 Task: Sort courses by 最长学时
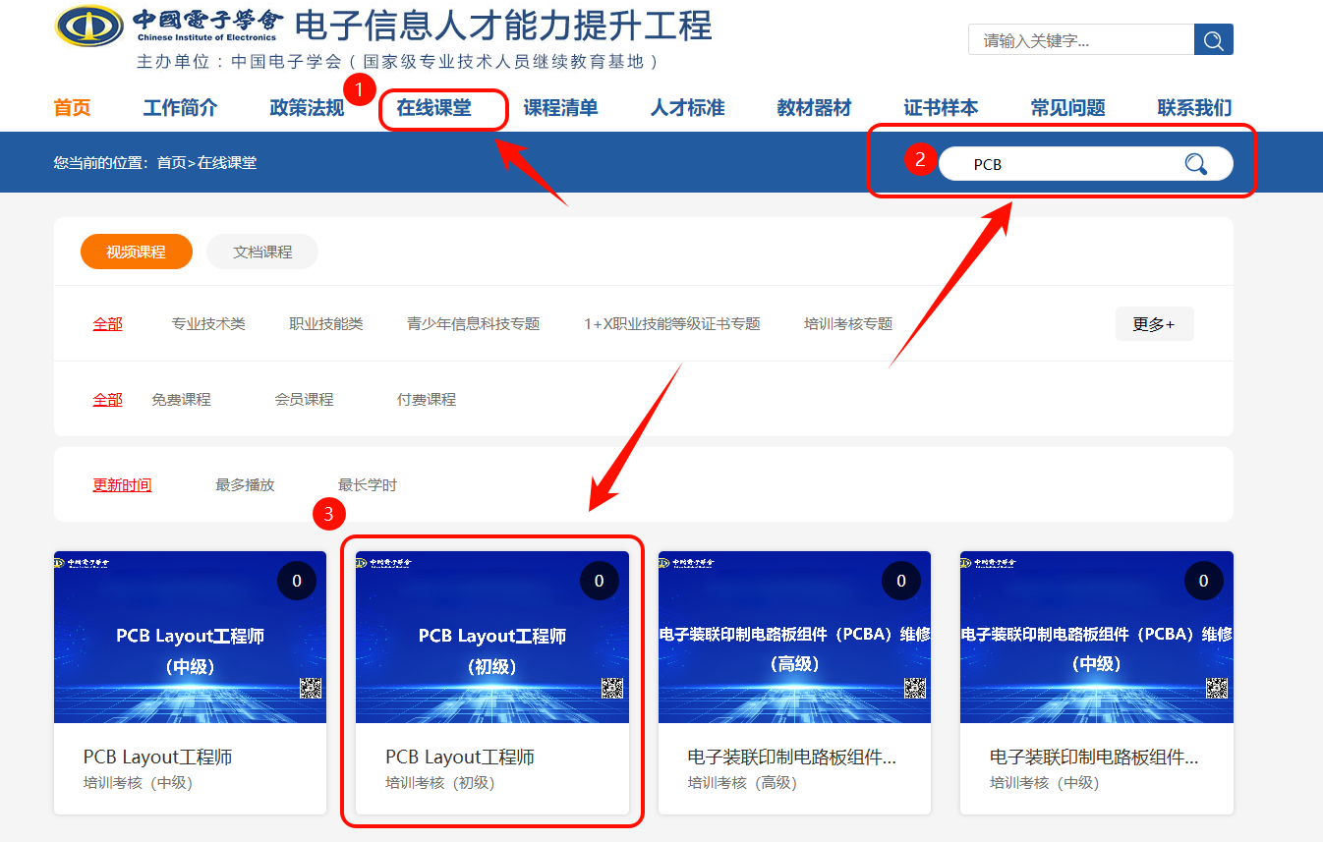click(x=368, y=485)
